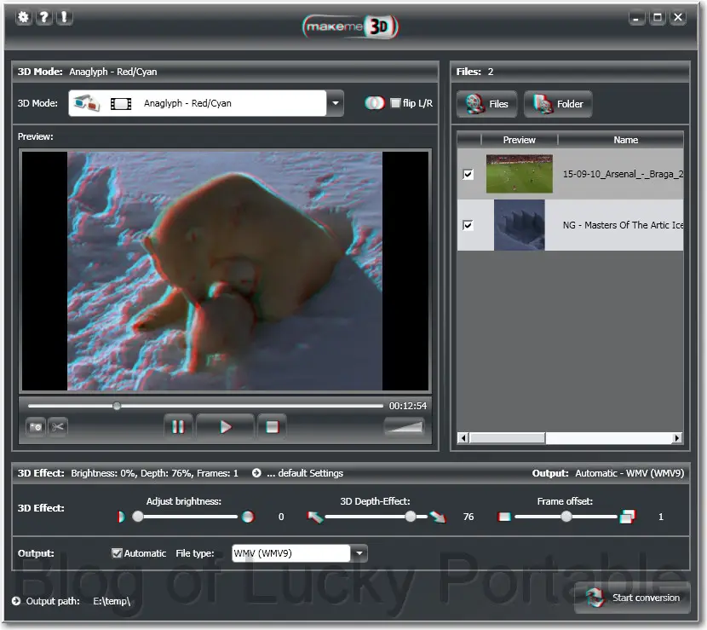This screenshot has width=707, height=630.
Task: Click the Name column header
Action: tap(625, 140)
